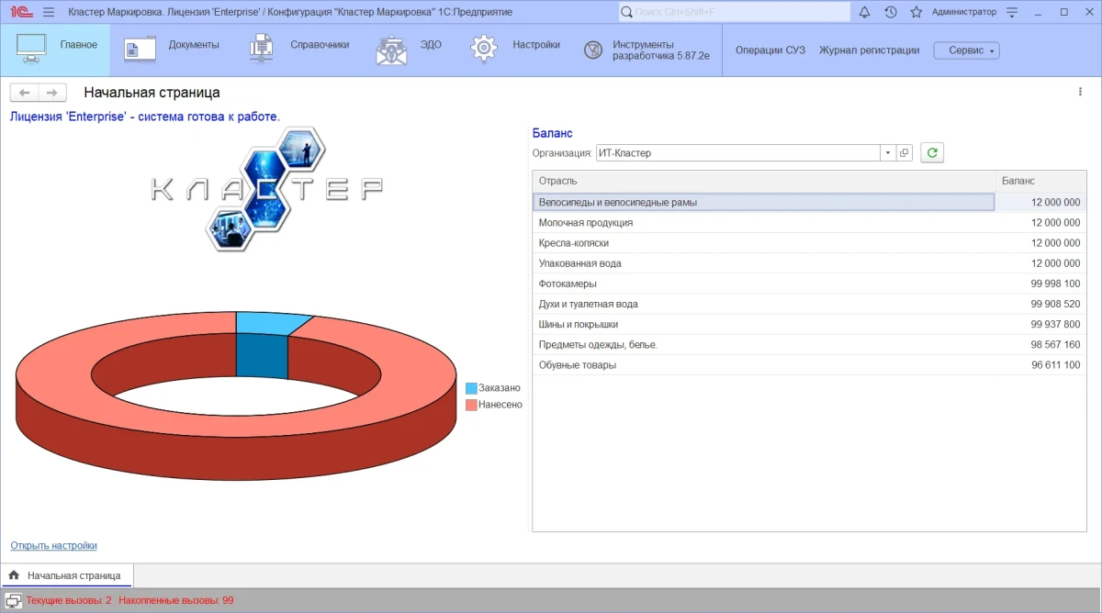Screen dimensions: 1102x613
Task: Open Инструменты разработчика 5.87.2e section
Action: pos(647,50)
